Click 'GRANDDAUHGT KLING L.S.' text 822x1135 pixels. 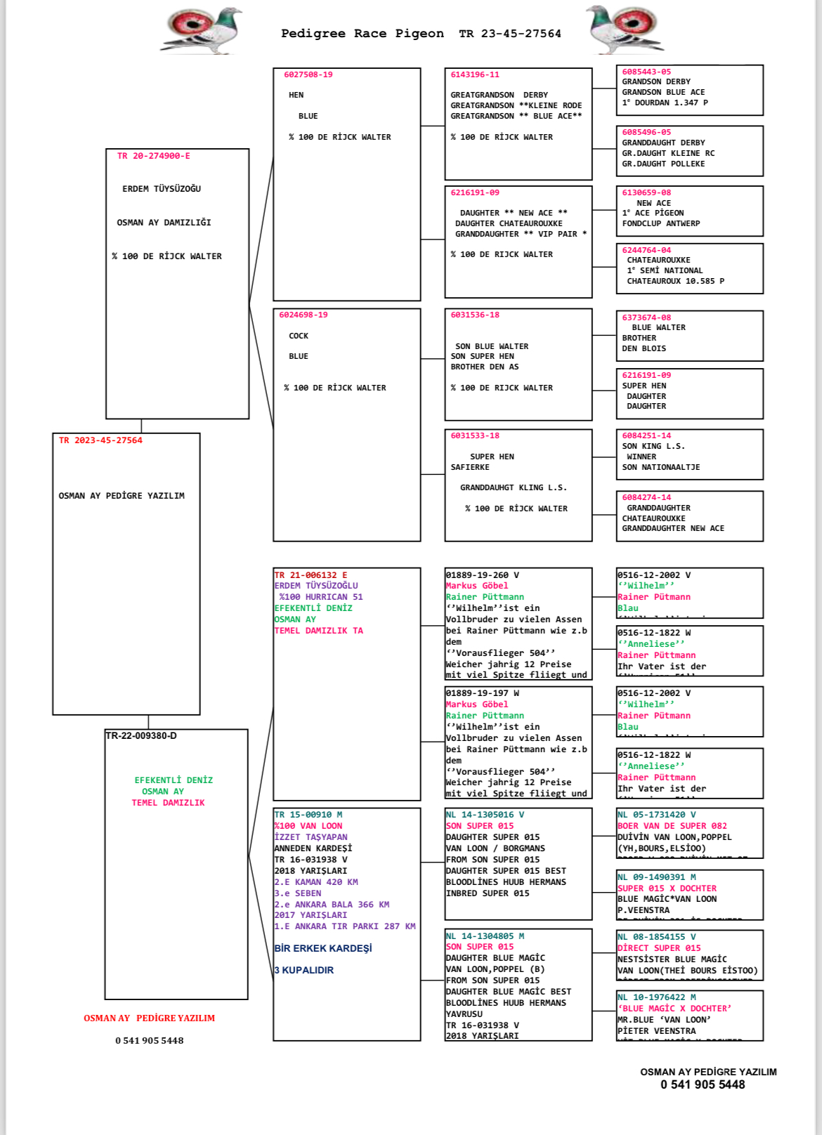[514, 487]
